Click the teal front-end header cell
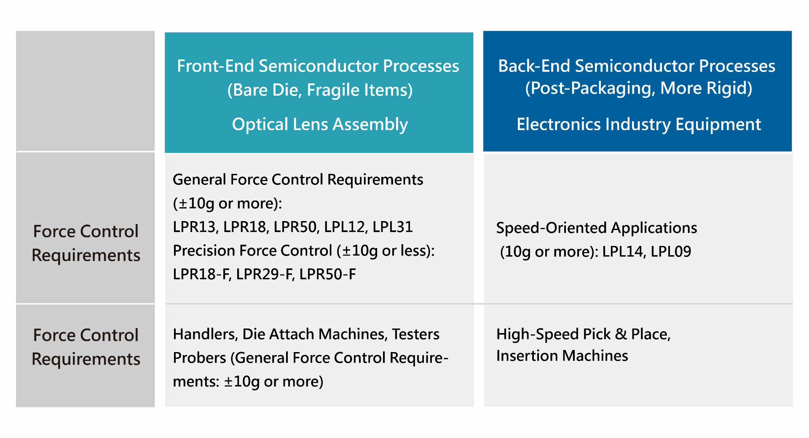This screenshot has width=809, height=438. (x=319, y=92)
